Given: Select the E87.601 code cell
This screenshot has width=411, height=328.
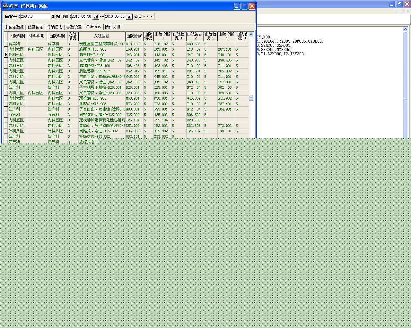Looking at the screenshot, I should [x=195, y=71].
